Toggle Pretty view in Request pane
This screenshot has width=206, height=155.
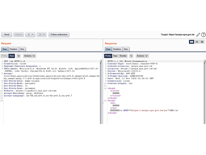tap(5, 56)
